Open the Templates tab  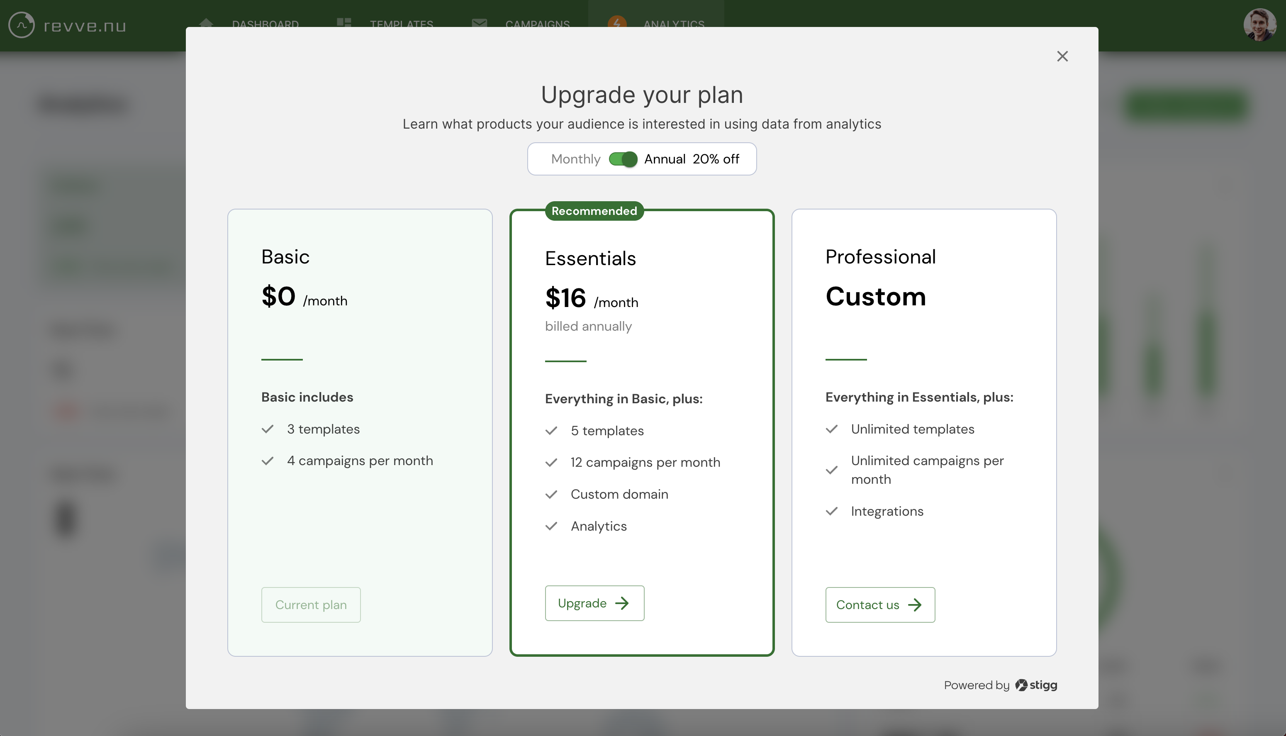click(401, 24)
